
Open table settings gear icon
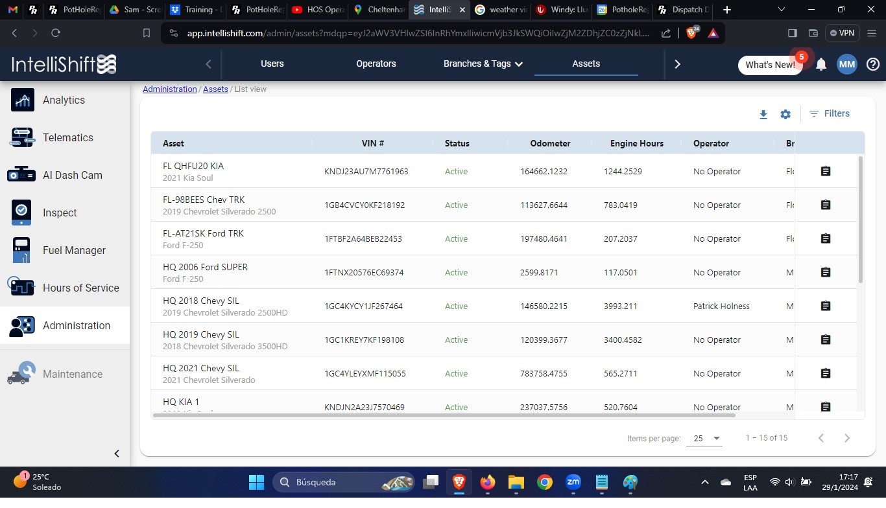785,115
